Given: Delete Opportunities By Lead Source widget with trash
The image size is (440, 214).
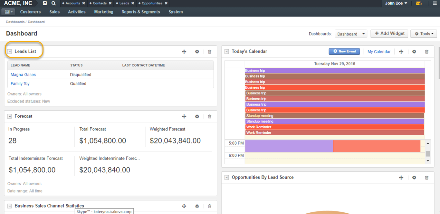Looking at the screenshot, I should click(427, 178).
